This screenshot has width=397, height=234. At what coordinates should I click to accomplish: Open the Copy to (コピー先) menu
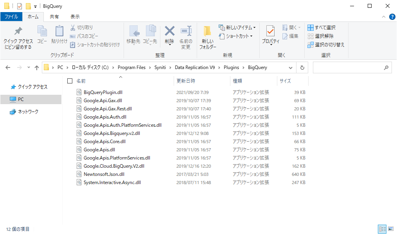pyautogui.click(x=150, y=35)
